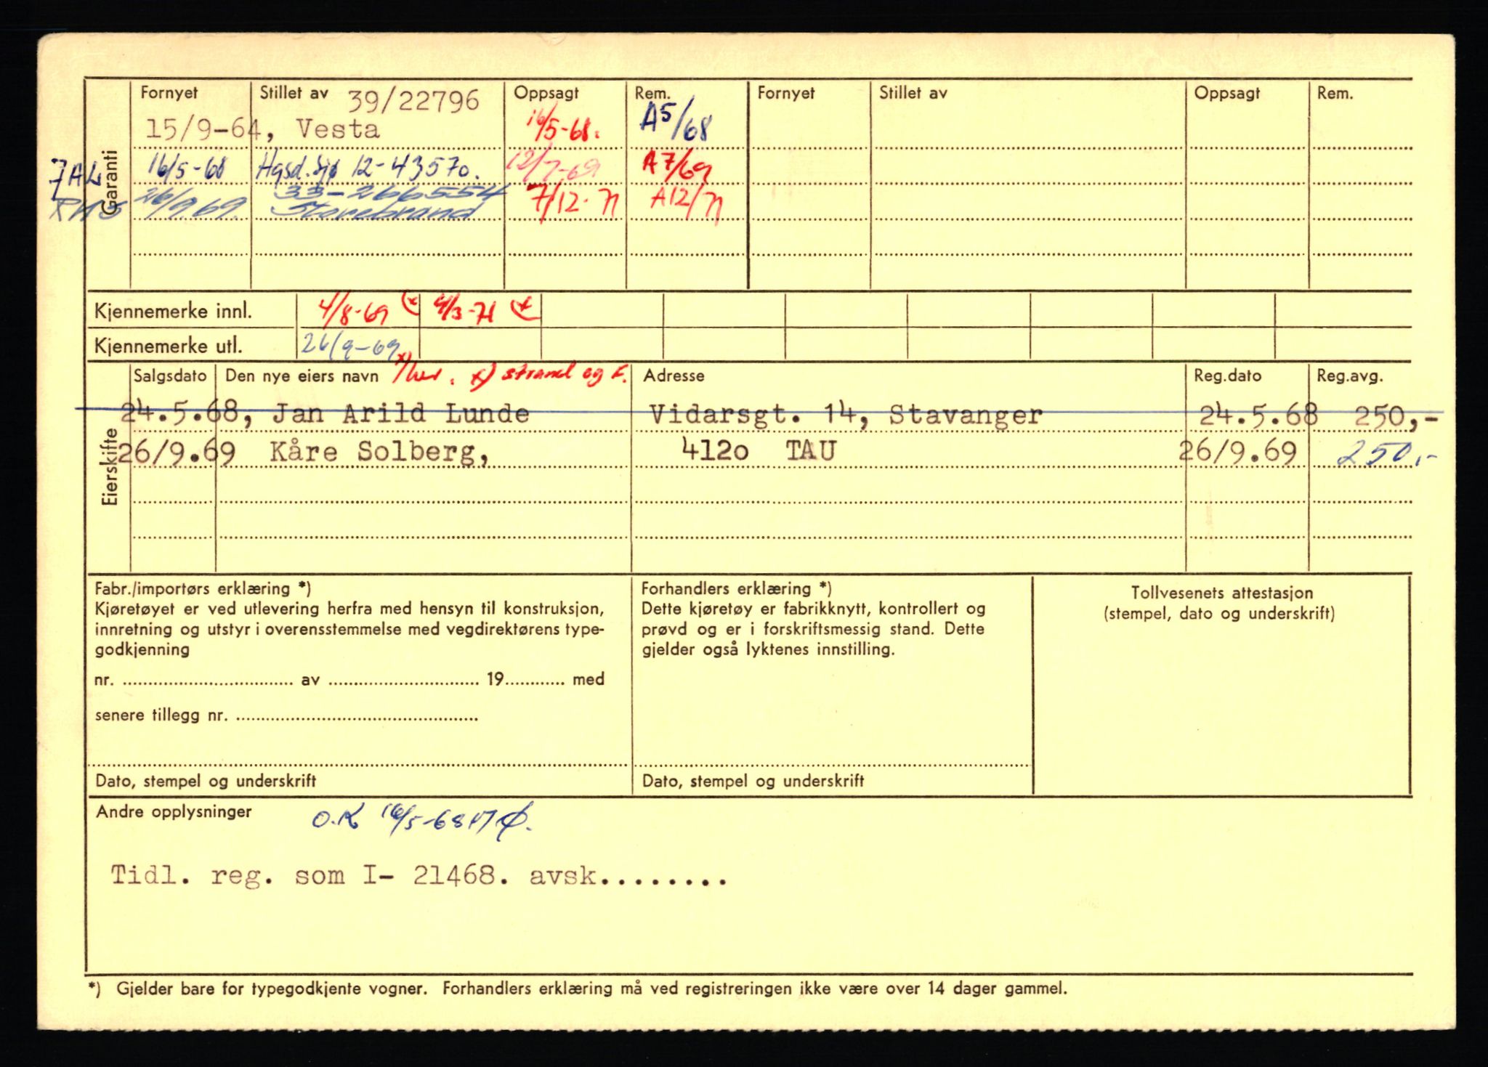The width and height of the screenshot is (1488, 1067).
Task: Click the 'Adresse' column header
Action: click(674, 376)
